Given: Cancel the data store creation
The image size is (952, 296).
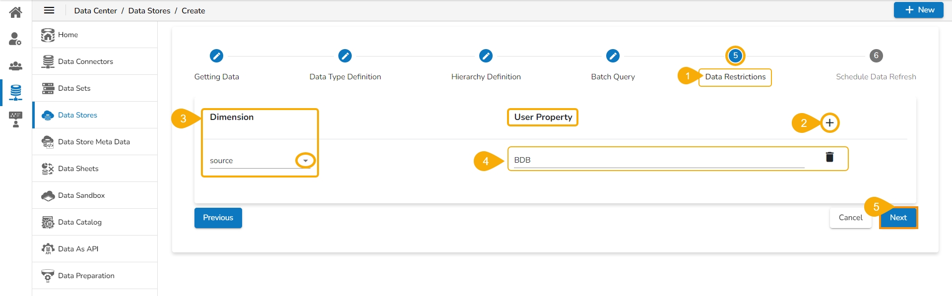Looking at the screenshot, I should click(x=850, y=218).
